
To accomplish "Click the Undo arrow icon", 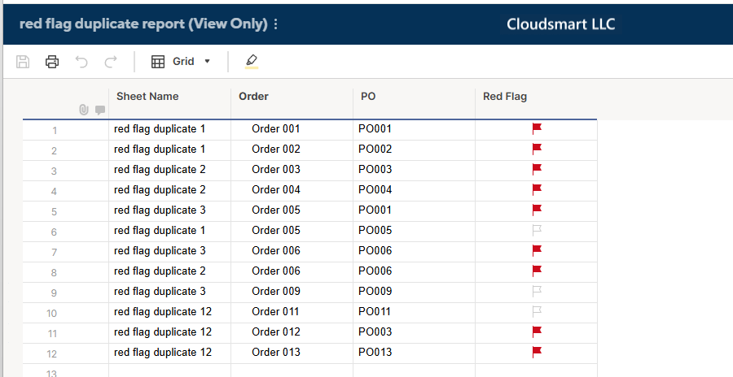I will [x=81, y=62].
